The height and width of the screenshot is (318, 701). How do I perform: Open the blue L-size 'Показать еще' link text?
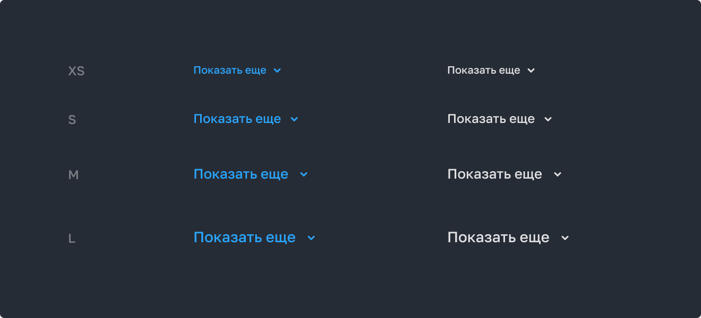tap(244, 237)
